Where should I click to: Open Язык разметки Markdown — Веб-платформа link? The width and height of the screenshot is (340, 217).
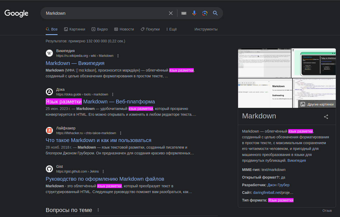pyautogui.click(x=100, y=102)
